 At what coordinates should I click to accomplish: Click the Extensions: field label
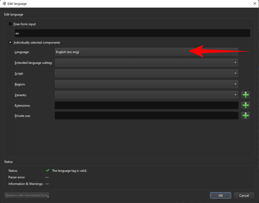click(x=22, y=106)
